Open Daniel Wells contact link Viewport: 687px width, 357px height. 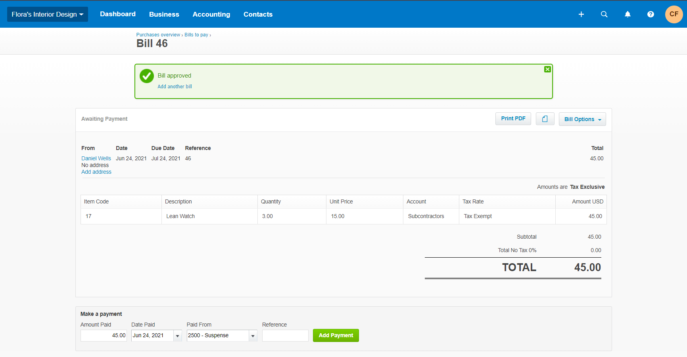96,158
